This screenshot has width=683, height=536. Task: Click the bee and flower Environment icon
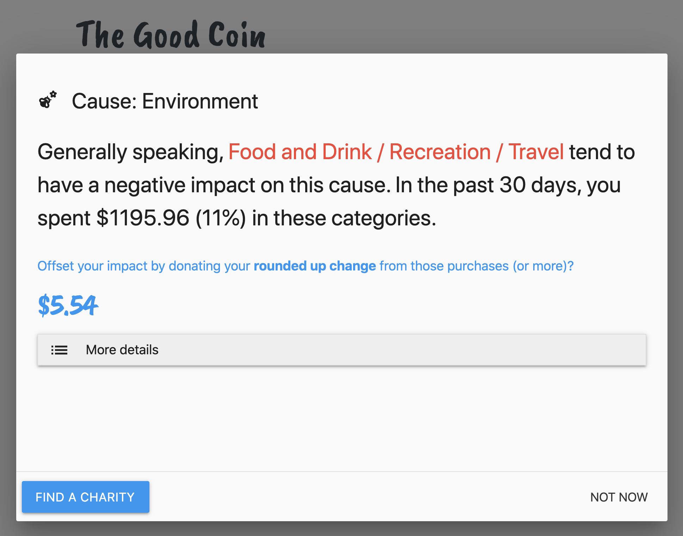click(48, 99)
